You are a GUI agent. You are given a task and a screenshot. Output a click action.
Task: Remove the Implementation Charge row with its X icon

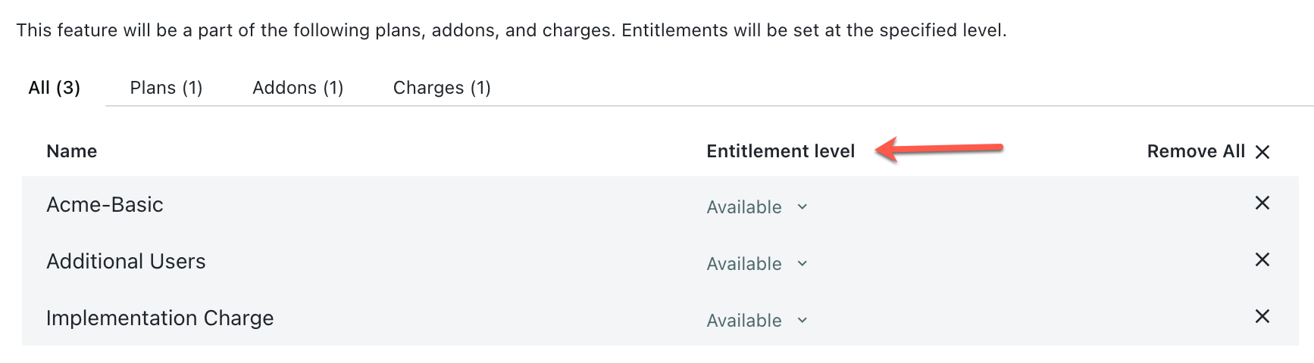[x=1262, y=316]
